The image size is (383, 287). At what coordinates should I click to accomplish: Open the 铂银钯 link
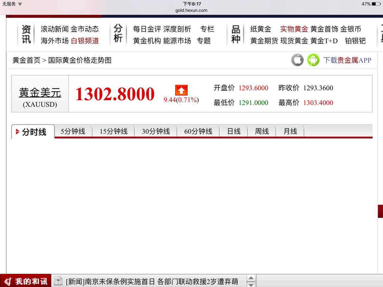[x=355, y=41]
